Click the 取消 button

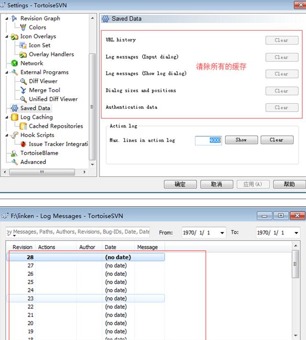tap(217, 184)
